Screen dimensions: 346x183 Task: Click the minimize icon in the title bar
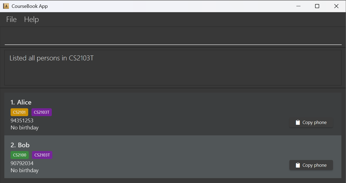(x=298, y=6)
